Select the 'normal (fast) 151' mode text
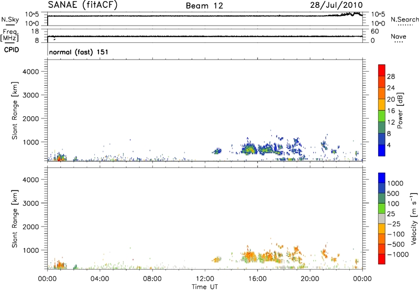 click(x=79, y=52)
